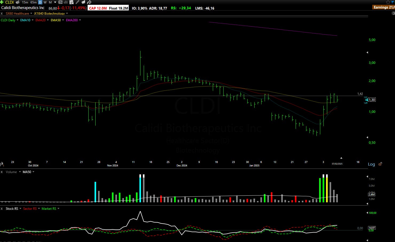Click the Calidi Biotherapeutics Inc name
The image size is (395, 242).
pyautogui.click(x=23, y=8)
